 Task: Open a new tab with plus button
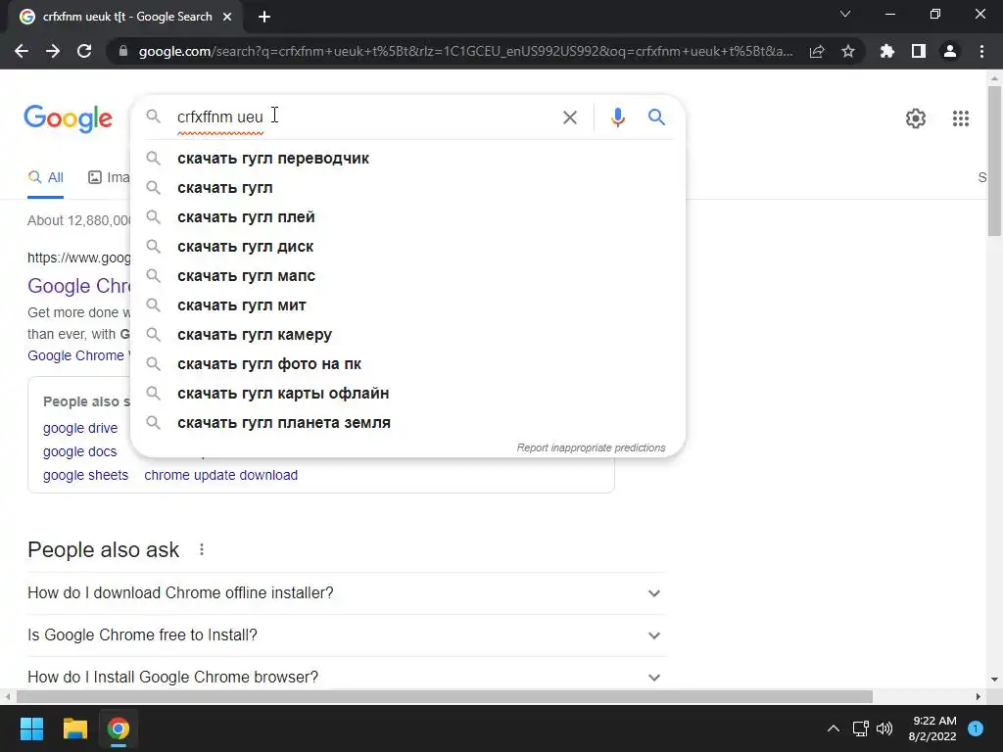click(264, 17)
